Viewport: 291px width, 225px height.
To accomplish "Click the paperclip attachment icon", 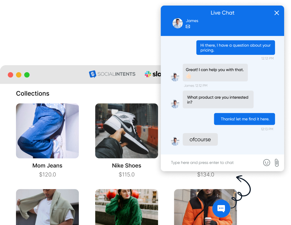I will point(277,162).
